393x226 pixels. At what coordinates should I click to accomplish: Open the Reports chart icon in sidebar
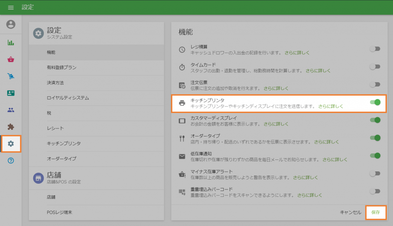(x=11, y=43)
